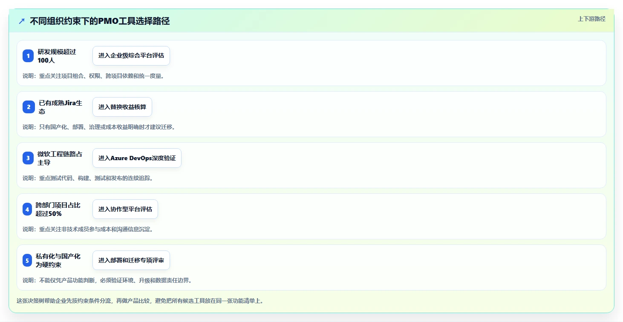
Task: Click the note about 国产化、部署、治理或成本收益
Action: 99,127
